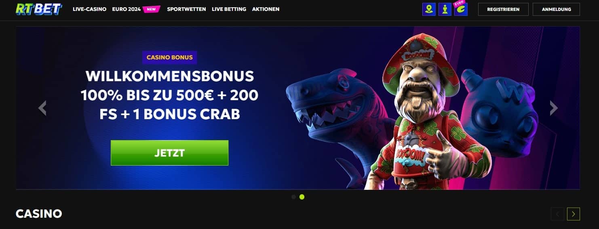The image size is (599, 229).
Task: Click the Casino Bonus label
Action: 169,57
